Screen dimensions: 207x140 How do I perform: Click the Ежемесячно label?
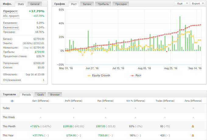(x=11, y=27)
